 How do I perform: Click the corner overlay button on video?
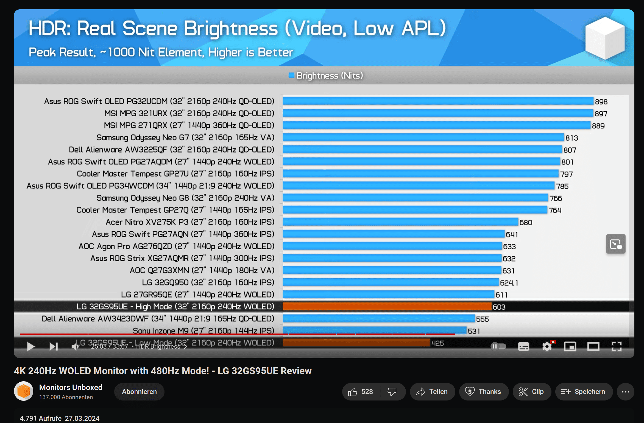point(615,244)
